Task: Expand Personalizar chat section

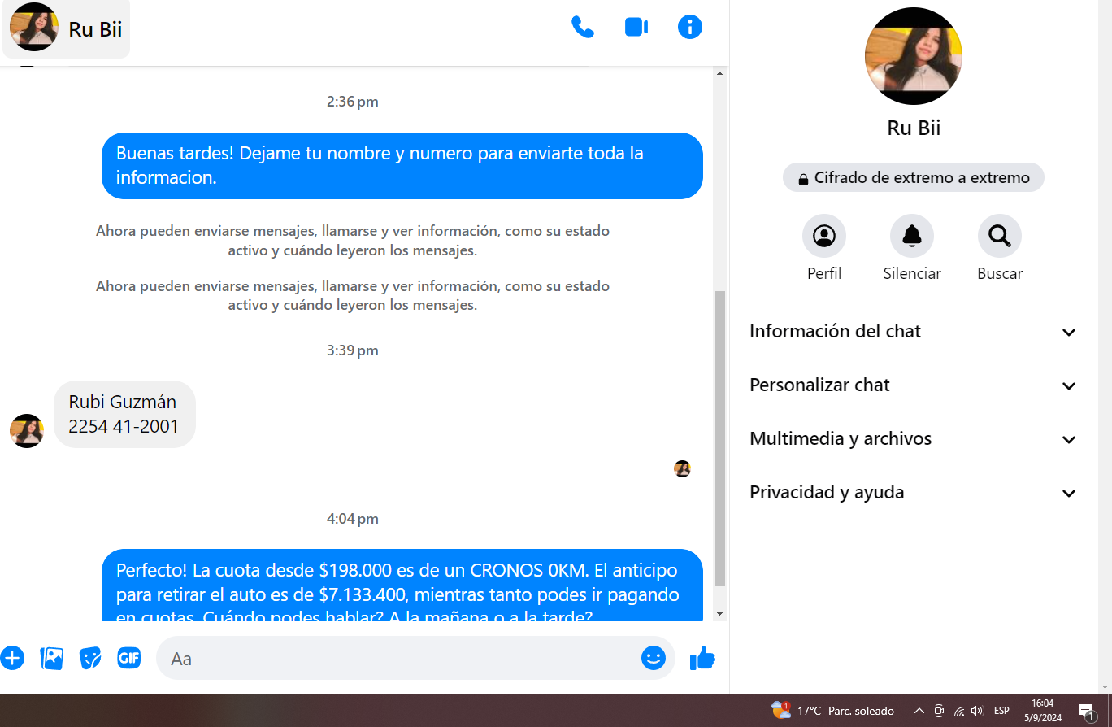Action: (914, 385)
